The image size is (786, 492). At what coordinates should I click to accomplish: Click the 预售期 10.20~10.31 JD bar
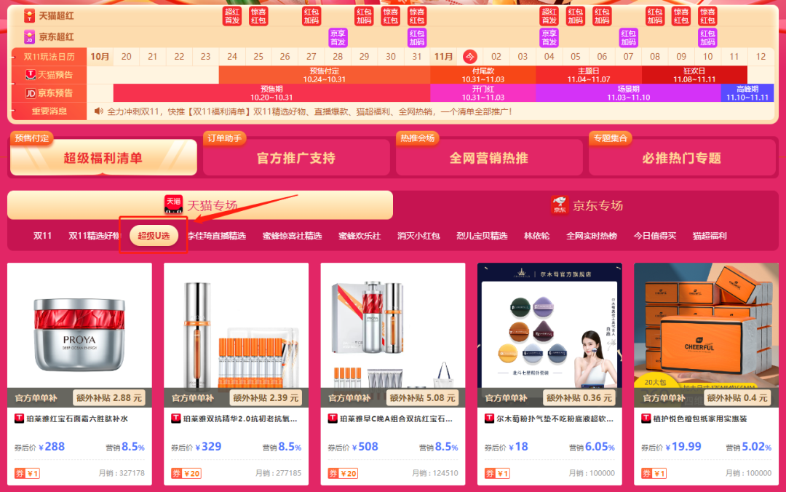point(271,92)
